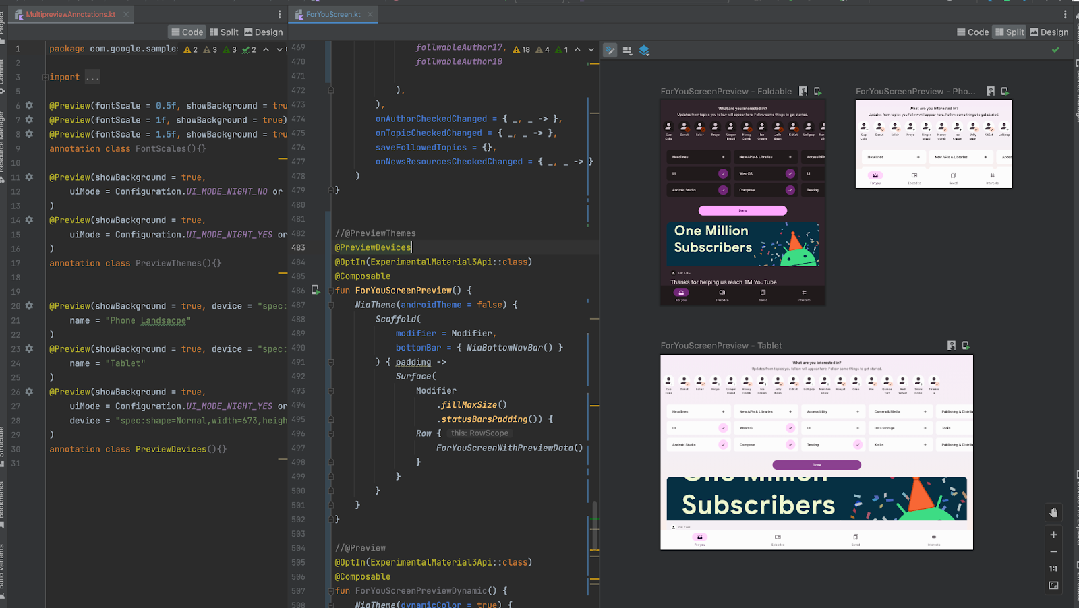The width and height of the screenshot is (1079, 608).
Task: Zoom preview to 1:1 actual size
Action: click(1053, 568)
